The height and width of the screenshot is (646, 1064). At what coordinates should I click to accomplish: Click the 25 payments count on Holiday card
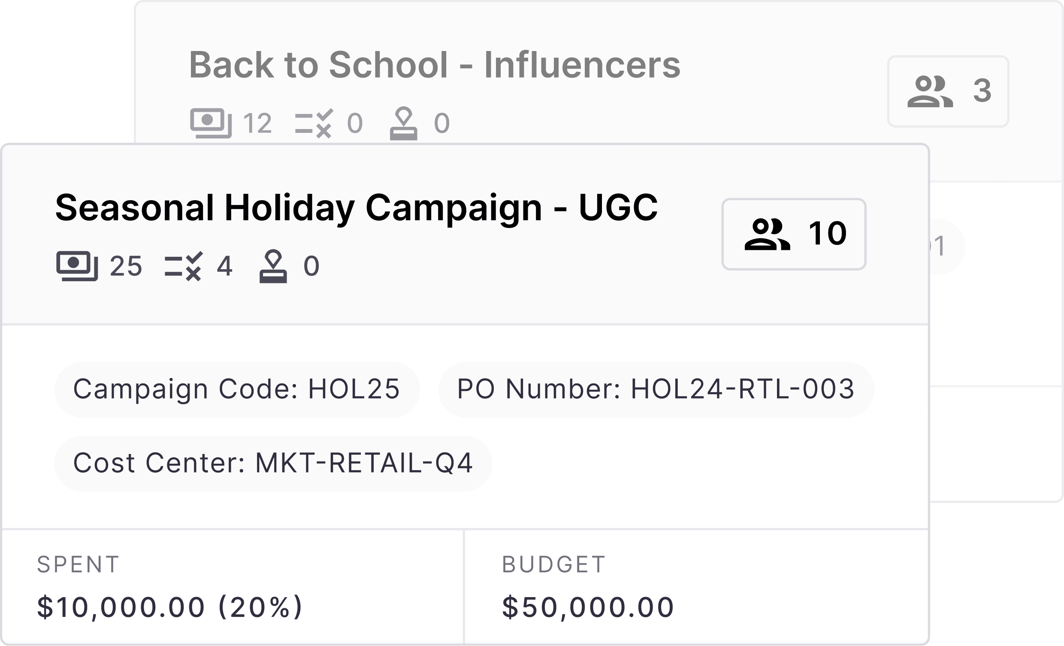pos(126,266)
